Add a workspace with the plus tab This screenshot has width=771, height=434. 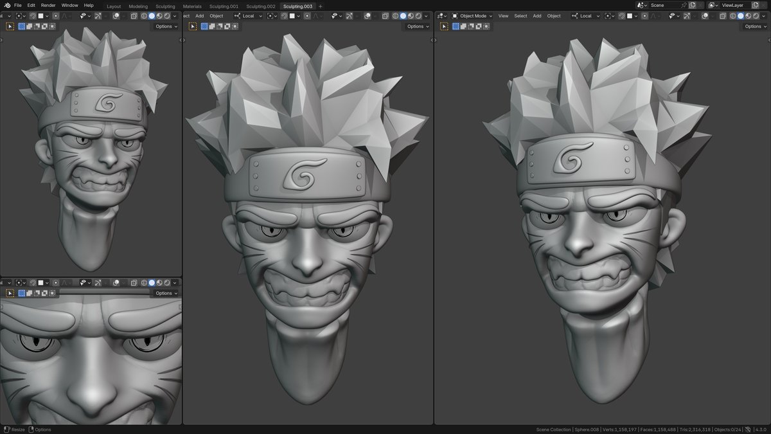tap(321, 6)
